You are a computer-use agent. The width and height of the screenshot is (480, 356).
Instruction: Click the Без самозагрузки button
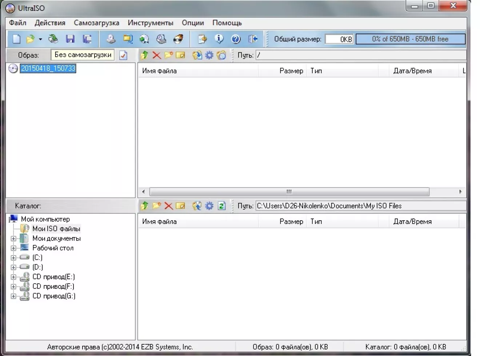point(83,55)
